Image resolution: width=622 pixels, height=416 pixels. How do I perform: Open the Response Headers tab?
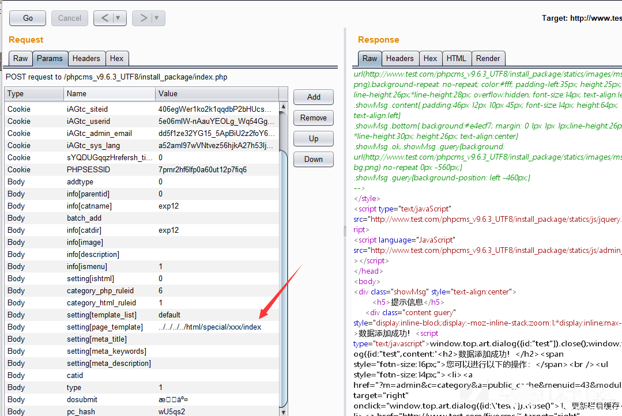coord(400,59)
